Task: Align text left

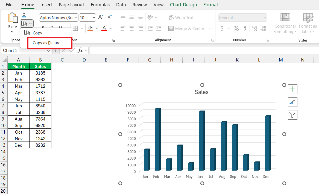Action: click(x=123, y=28)
